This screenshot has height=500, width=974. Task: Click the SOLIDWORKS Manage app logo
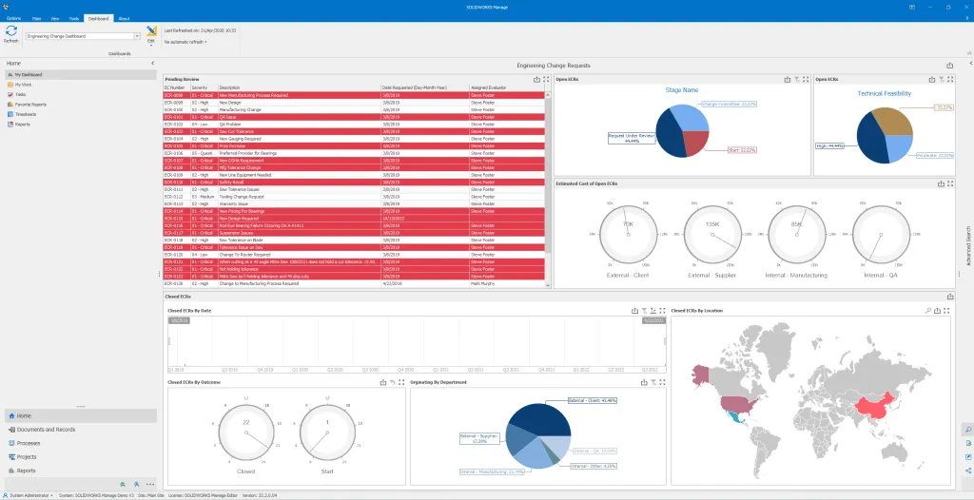point(7,7)
